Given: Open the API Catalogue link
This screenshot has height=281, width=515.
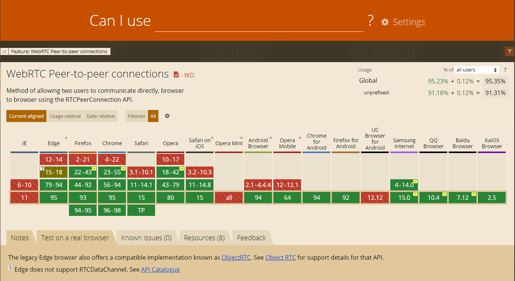Looking at the screenshot, I should pyautogui.click(x=160, y=269).
